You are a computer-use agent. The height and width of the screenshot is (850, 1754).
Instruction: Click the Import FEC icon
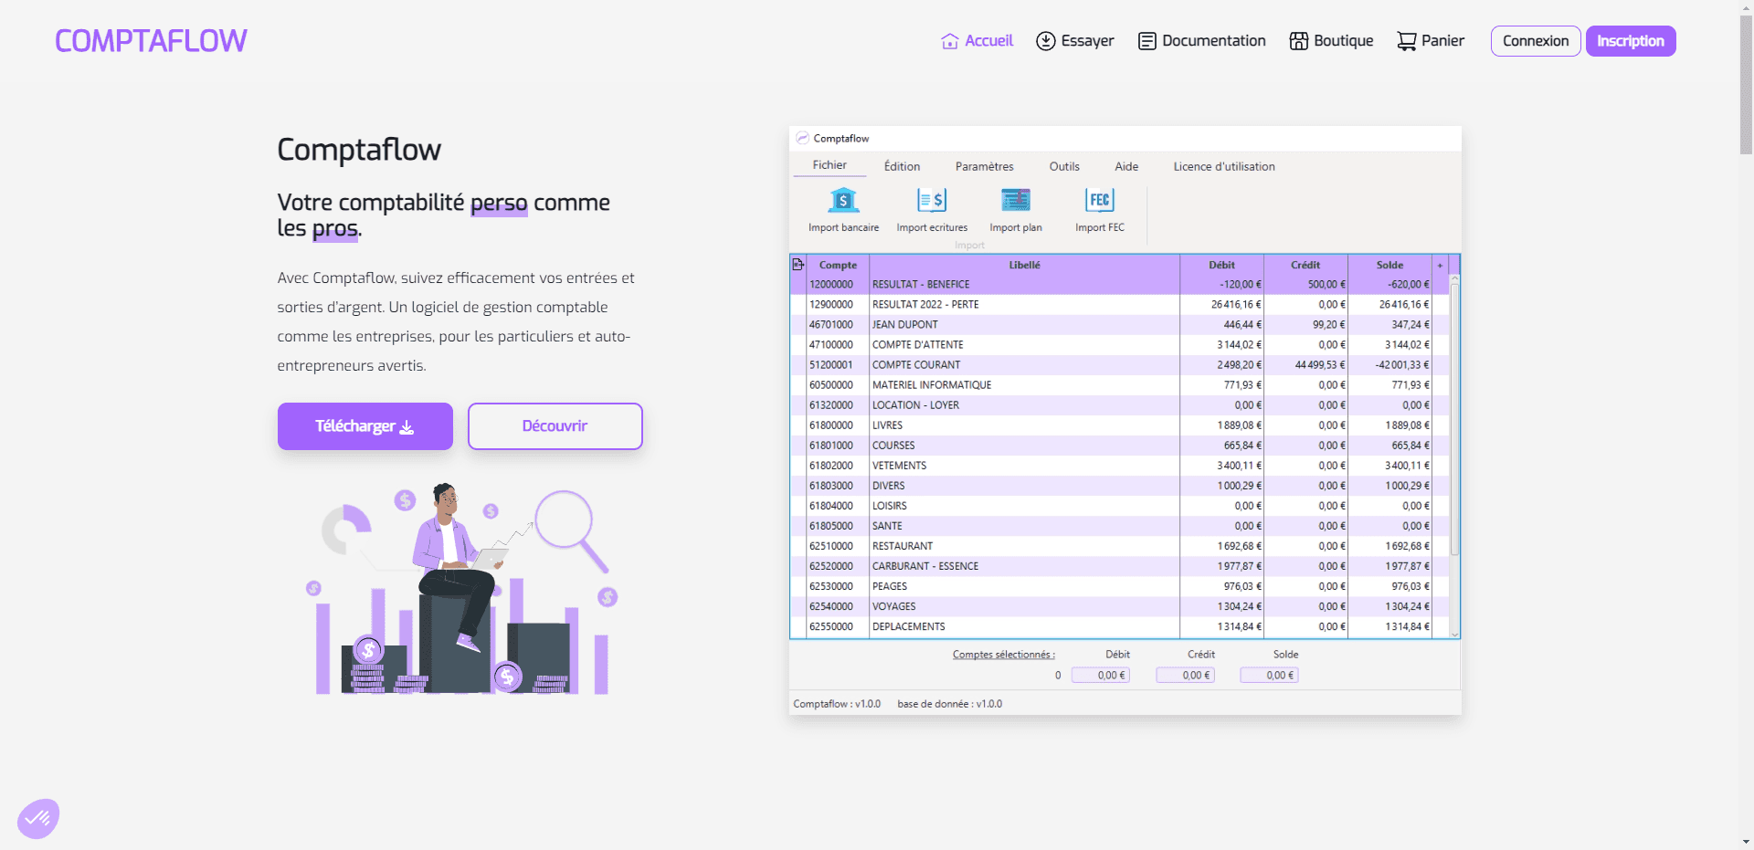pyautogui.click(x=1100, y=200)
